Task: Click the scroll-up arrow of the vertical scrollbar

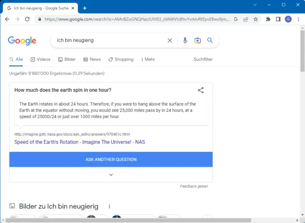Action: [302, 28]
